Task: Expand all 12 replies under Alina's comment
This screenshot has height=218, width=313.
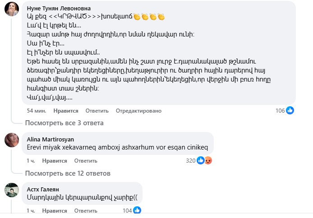Action: click(68, 173)
